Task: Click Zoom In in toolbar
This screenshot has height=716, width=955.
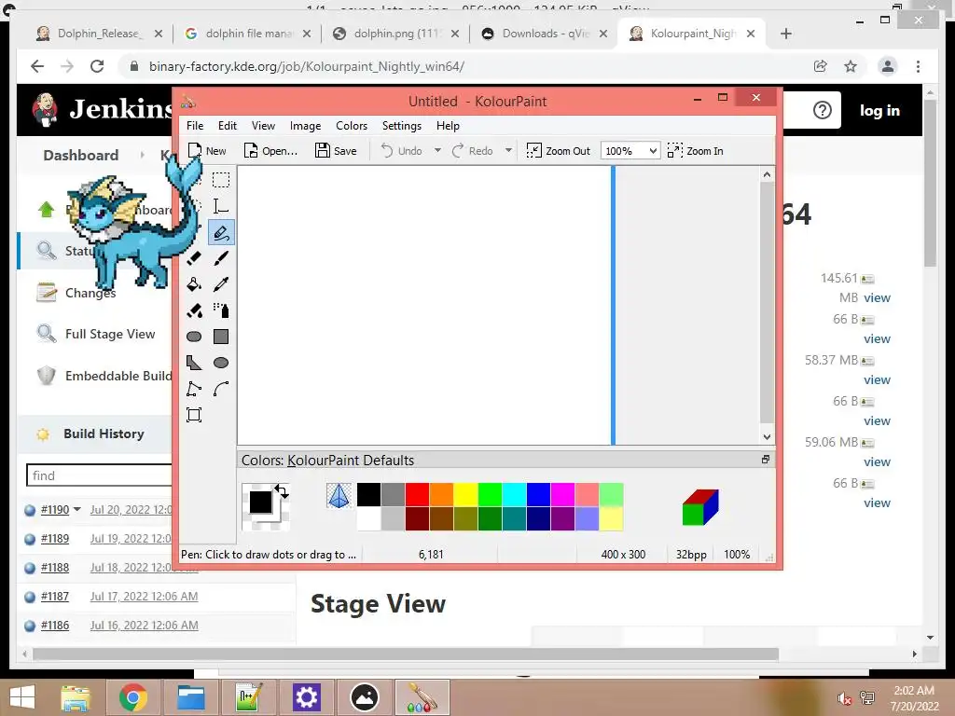Action: [x=696, y=151]
